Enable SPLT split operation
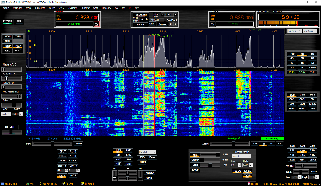This screenshot has width=321, height=186. click(x=62, y=151)
